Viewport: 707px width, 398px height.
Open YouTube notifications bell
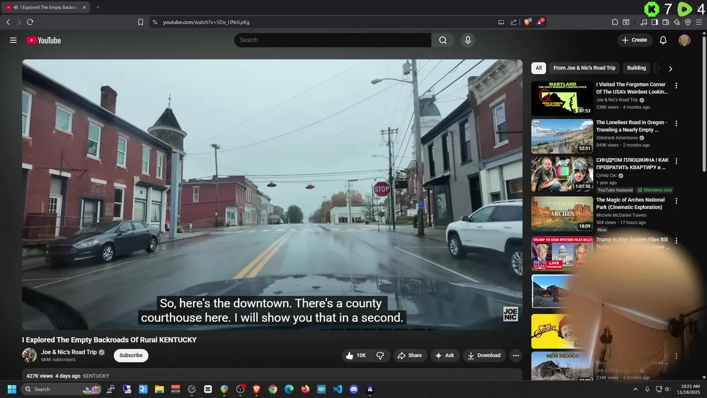(x=663, y=40)
